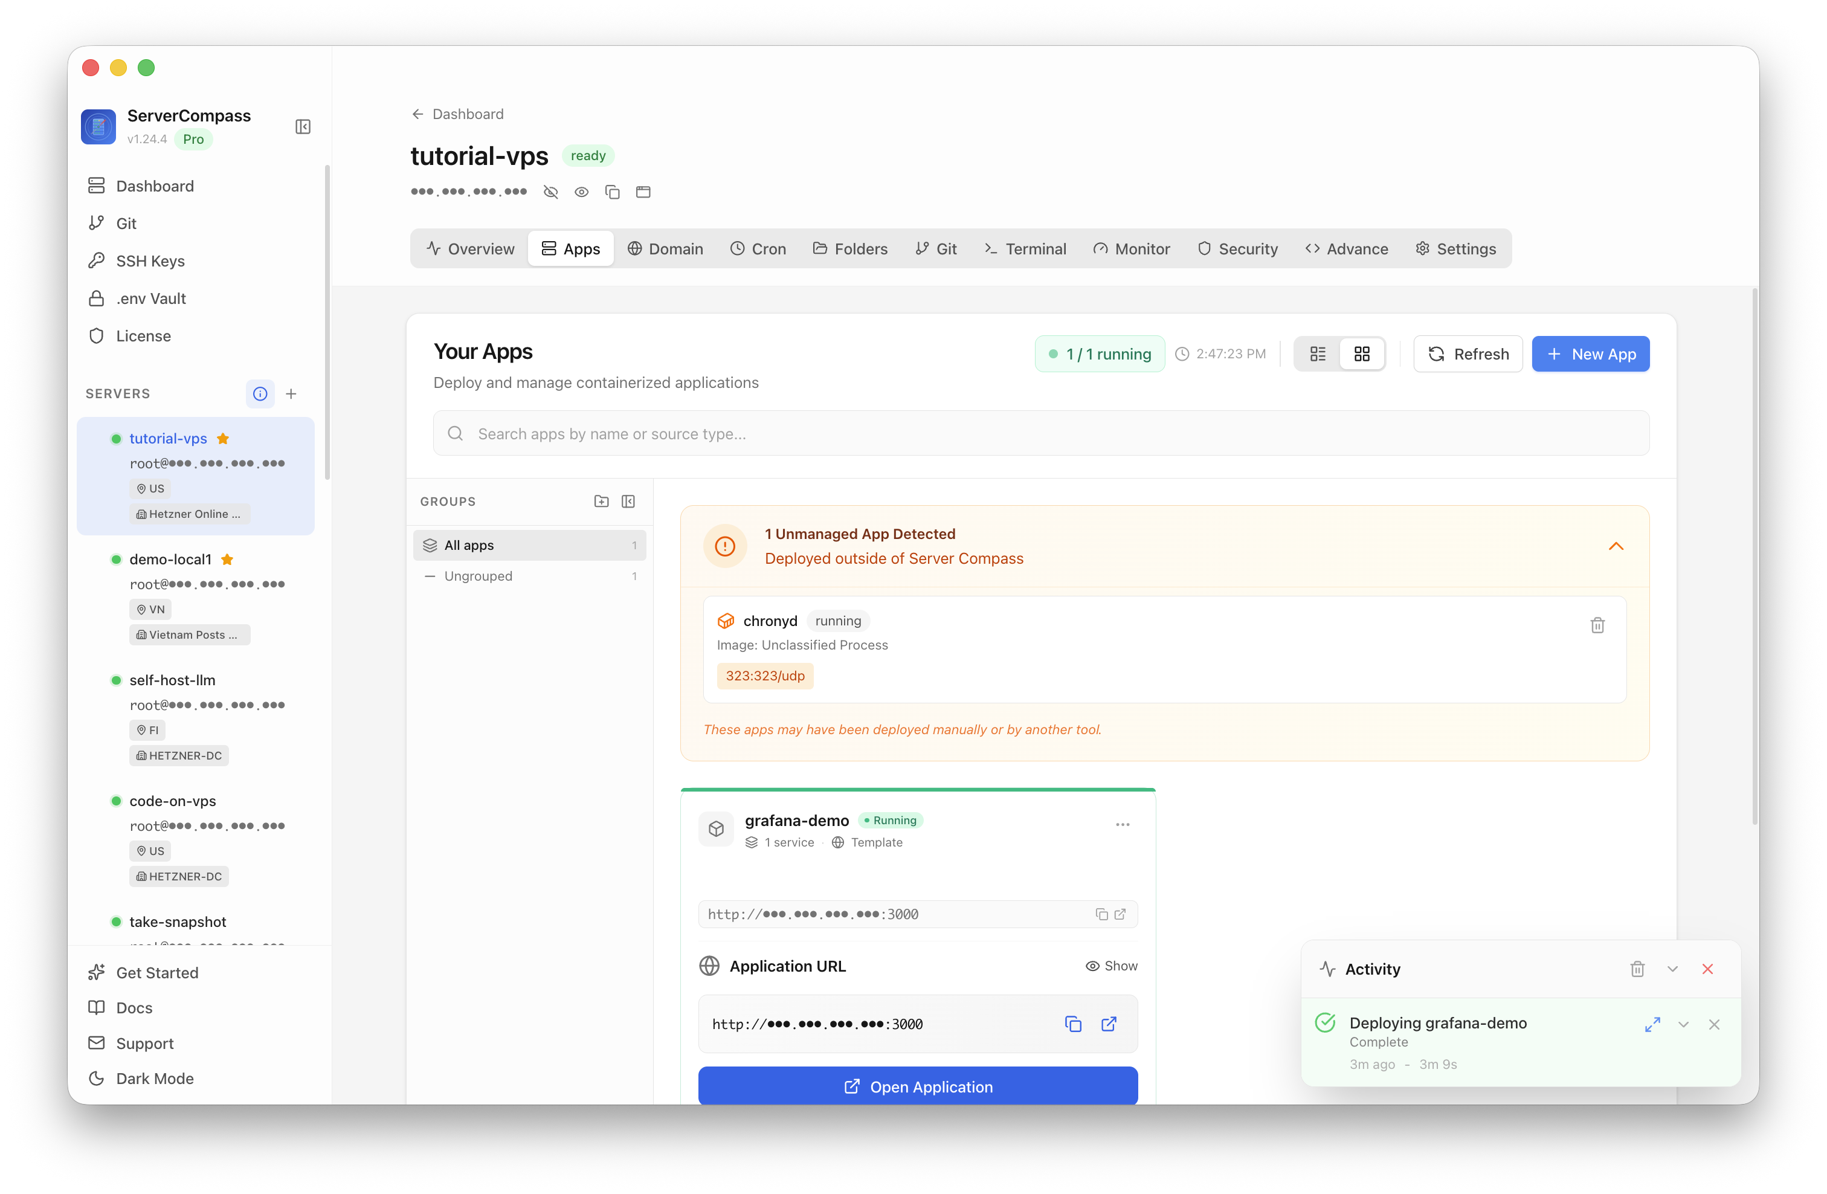Switch to the Monitor tab

point(1132,249)
